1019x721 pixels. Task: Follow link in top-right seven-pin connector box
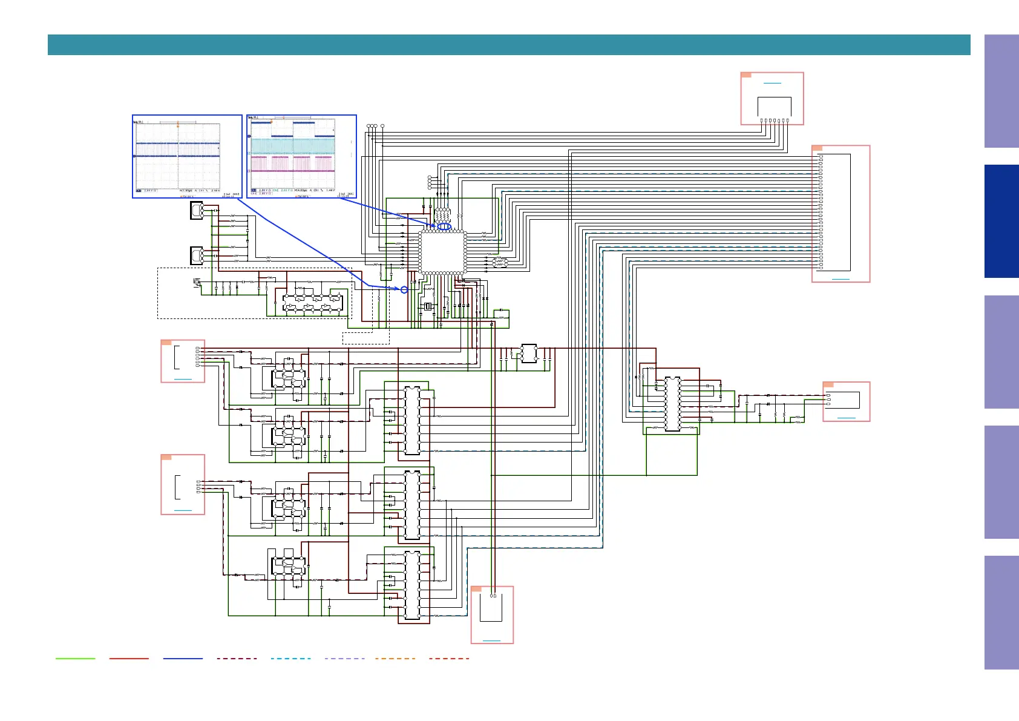point(772,83)
